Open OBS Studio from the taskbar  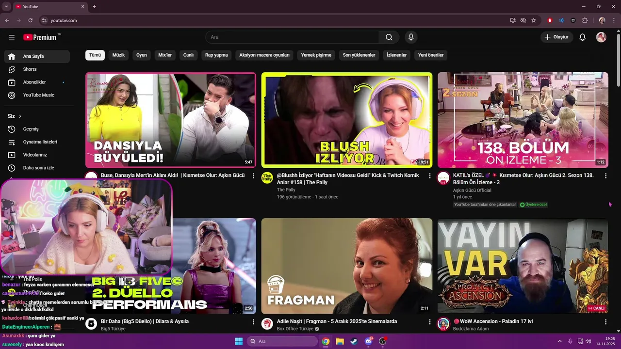pyautogui.click(x=383, y=341)
